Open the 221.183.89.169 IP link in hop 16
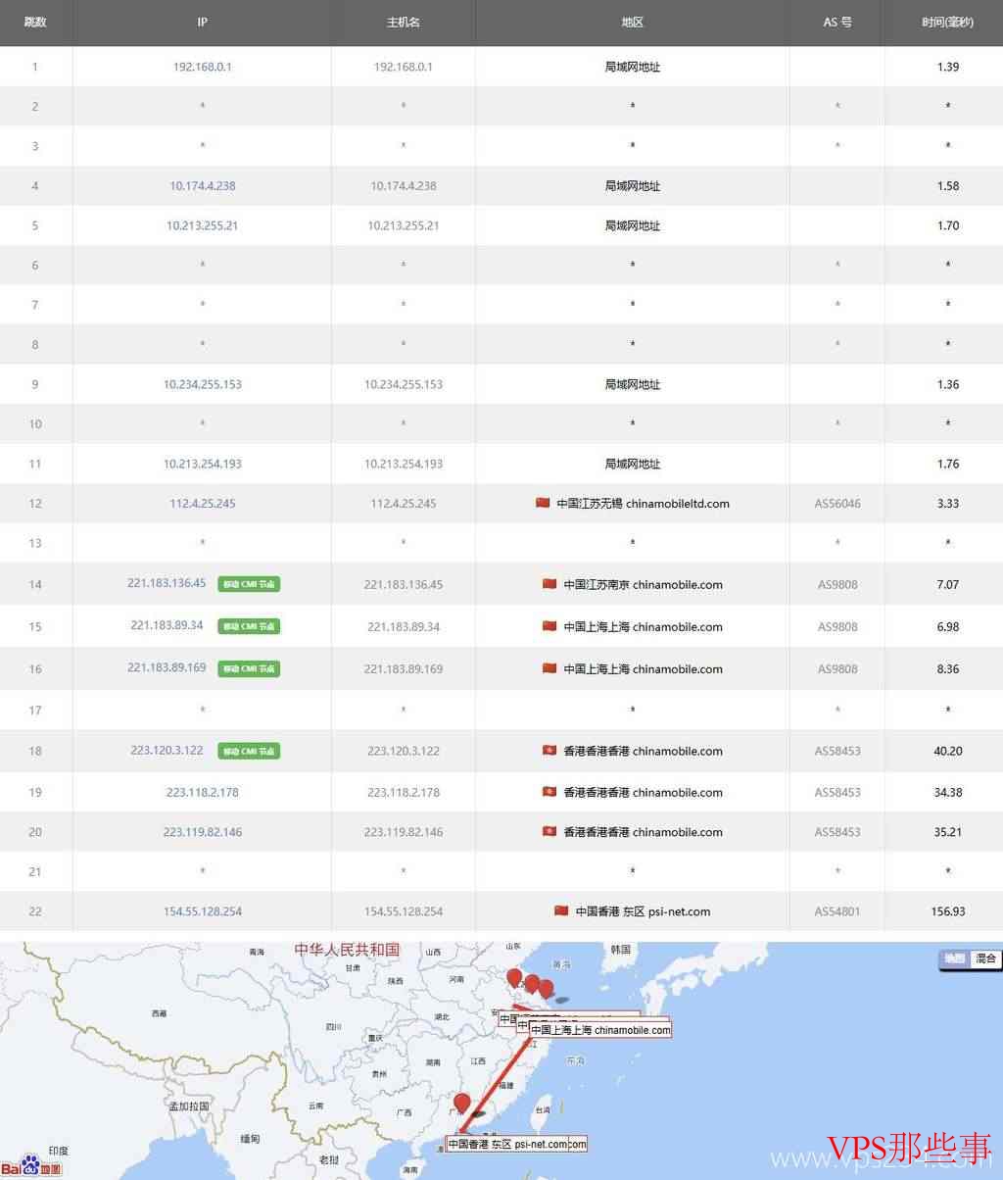 [167, 666]
